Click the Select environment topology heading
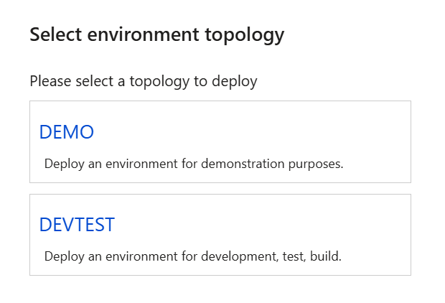Image resolution: width=445 pixels, height=303 pixels. coord(157,35)
